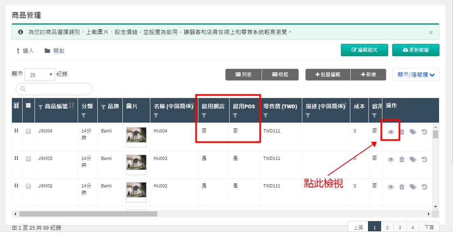Viewport: 453px width, 235px height.
Task: Add new product with 新增
Action: (368, 75)
